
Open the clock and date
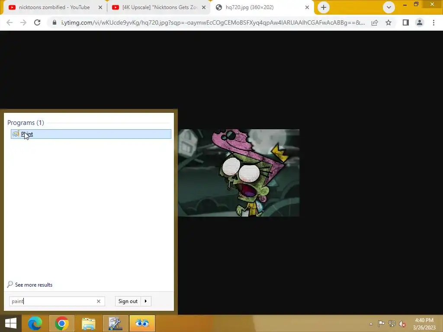pos(424,324)
